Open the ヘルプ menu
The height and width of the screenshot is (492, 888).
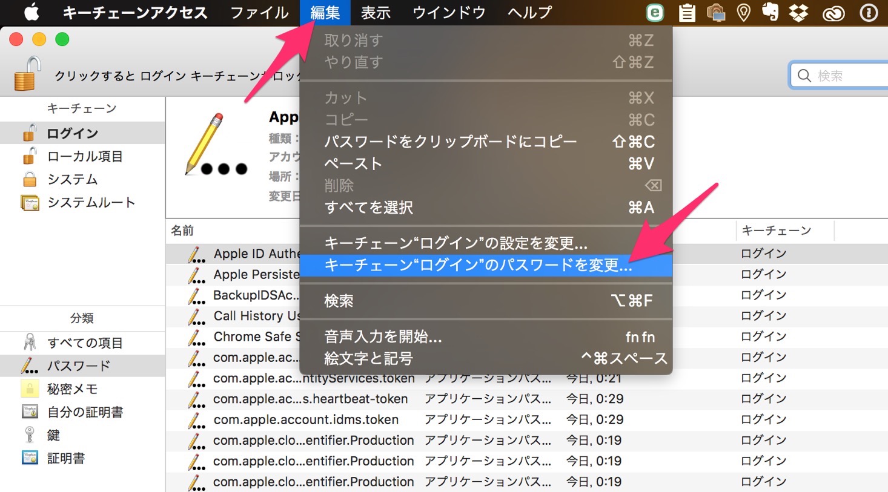coord(530,12)
